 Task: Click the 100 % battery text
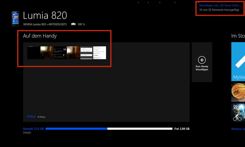[x=81, y=24]
